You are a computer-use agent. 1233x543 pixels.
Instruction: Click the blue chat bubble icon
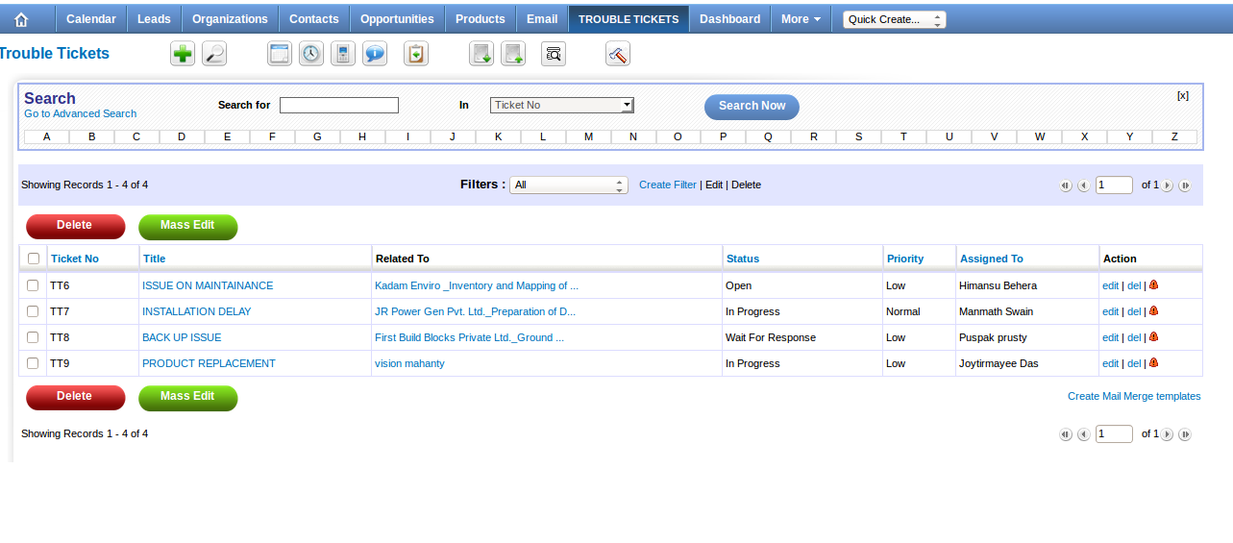tap(375, 54)
